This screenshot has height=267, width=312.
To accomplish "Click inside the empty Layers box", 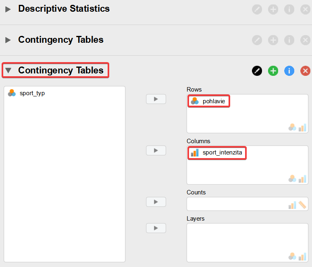I will tap(248, 242).
